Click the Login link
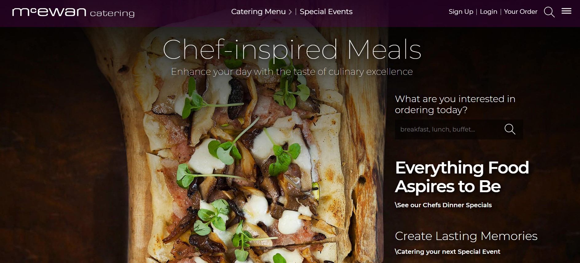The height and width of the screenshot is (263, 580). point(488,12)
